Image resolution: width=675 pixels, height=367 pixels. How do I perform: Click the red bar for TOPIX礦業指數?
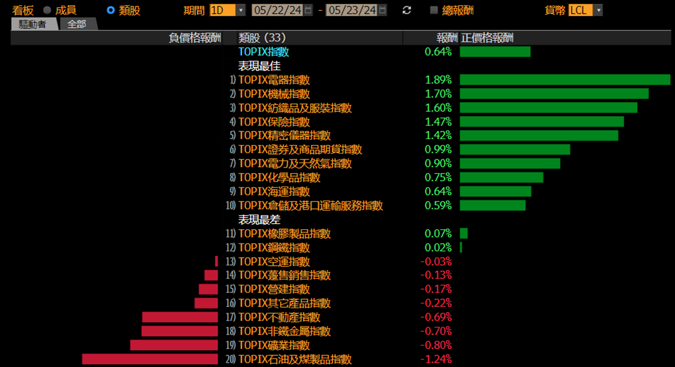[174, 345]
